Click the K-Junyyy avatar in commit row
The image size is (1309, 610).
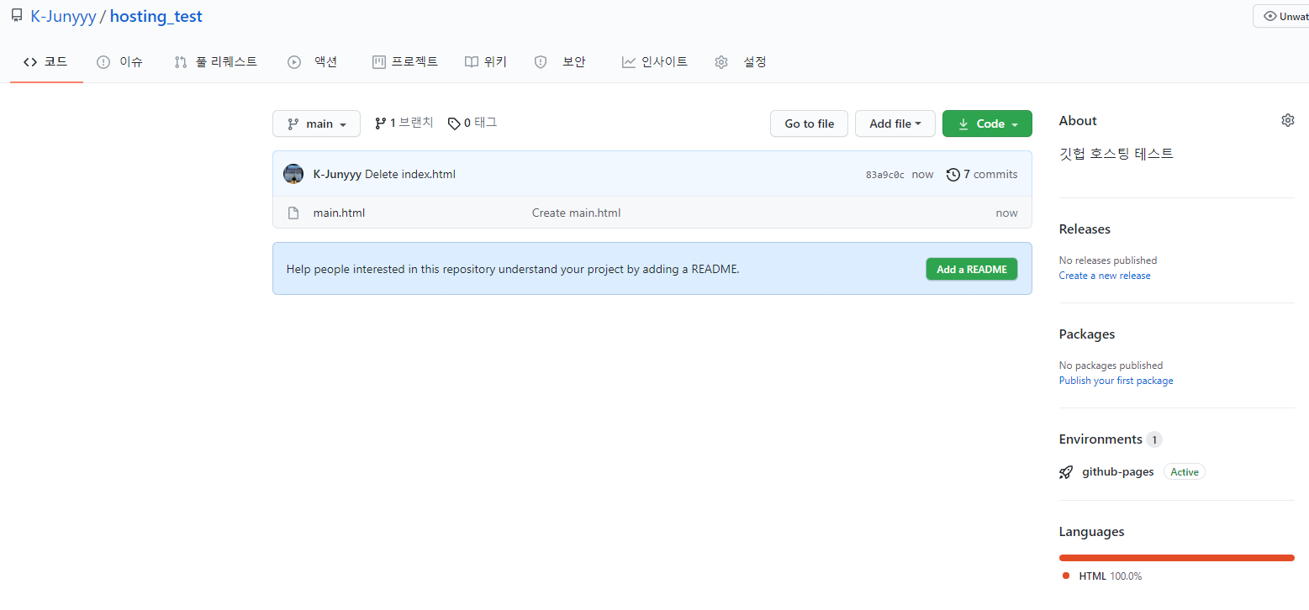(293, 174)
